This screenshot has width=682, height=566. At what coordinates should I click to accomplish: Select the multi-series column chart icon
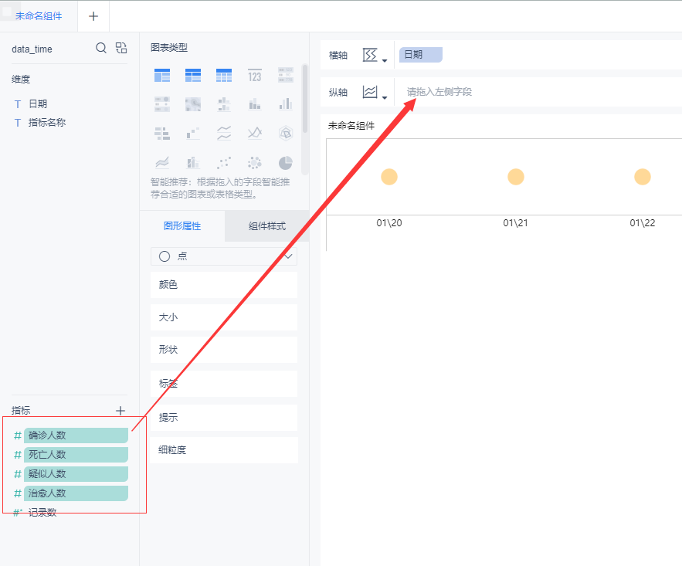click(x=286, y=104)
